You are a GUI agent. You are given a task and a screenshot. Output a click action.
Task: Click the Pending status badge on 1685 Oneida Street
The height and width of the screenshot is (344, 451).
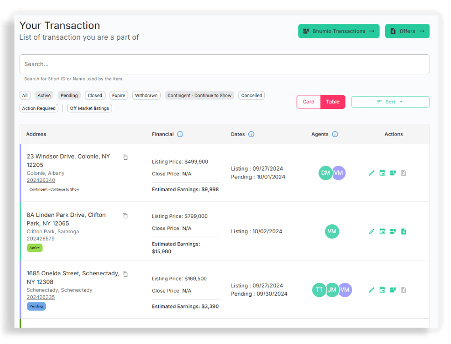click(x=36, y=306)
